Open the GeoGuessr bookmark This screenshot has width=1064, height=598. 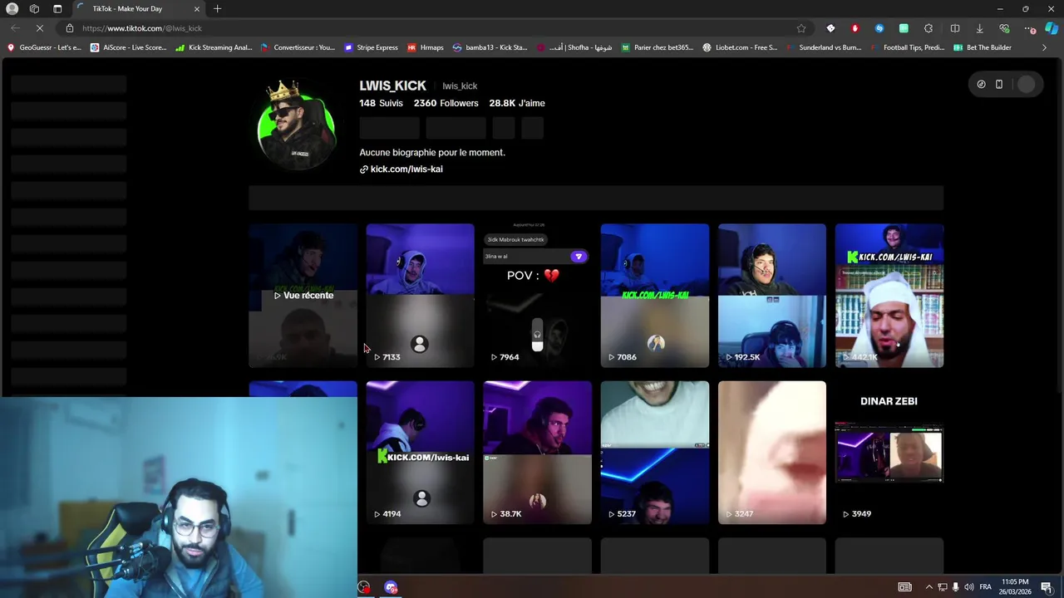pyautogui.click(x=45, y=47)
